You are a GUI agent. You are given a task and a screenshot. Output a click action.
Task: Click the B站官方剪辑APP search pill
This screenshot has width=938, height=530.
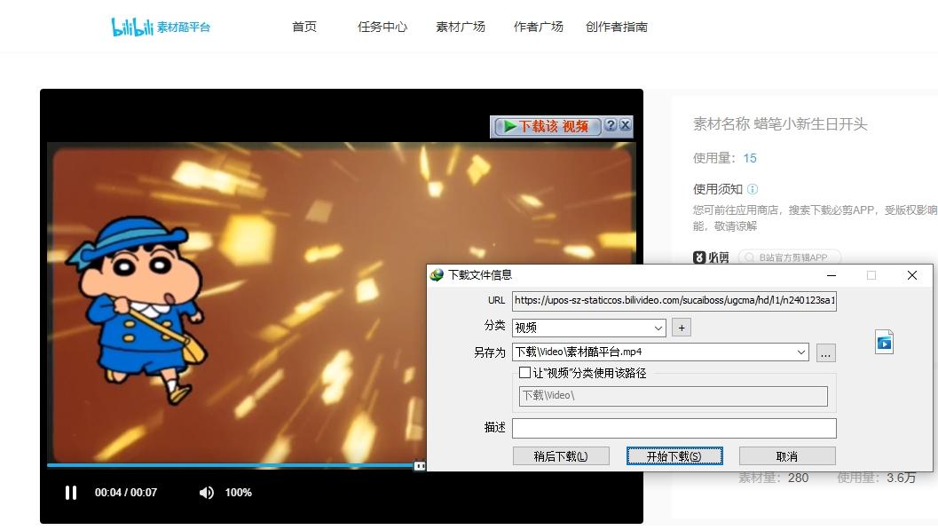click(790, 257)
